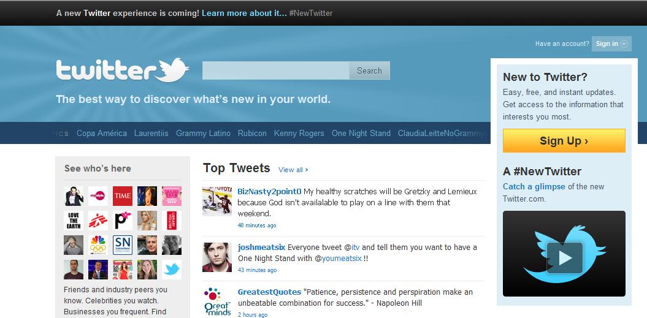Click the Search button
The image size is (647, 318).
pyautogui.click(x=369, y=70)
